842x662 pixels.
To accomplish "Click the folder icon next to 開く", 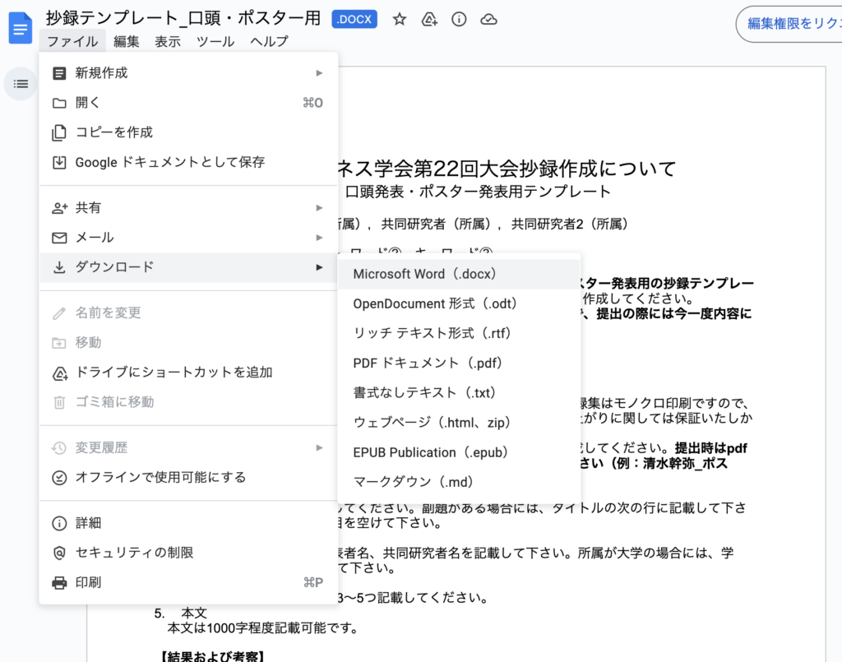I will click(59, 103).
